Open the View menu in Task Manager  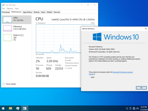coord(17,9)
